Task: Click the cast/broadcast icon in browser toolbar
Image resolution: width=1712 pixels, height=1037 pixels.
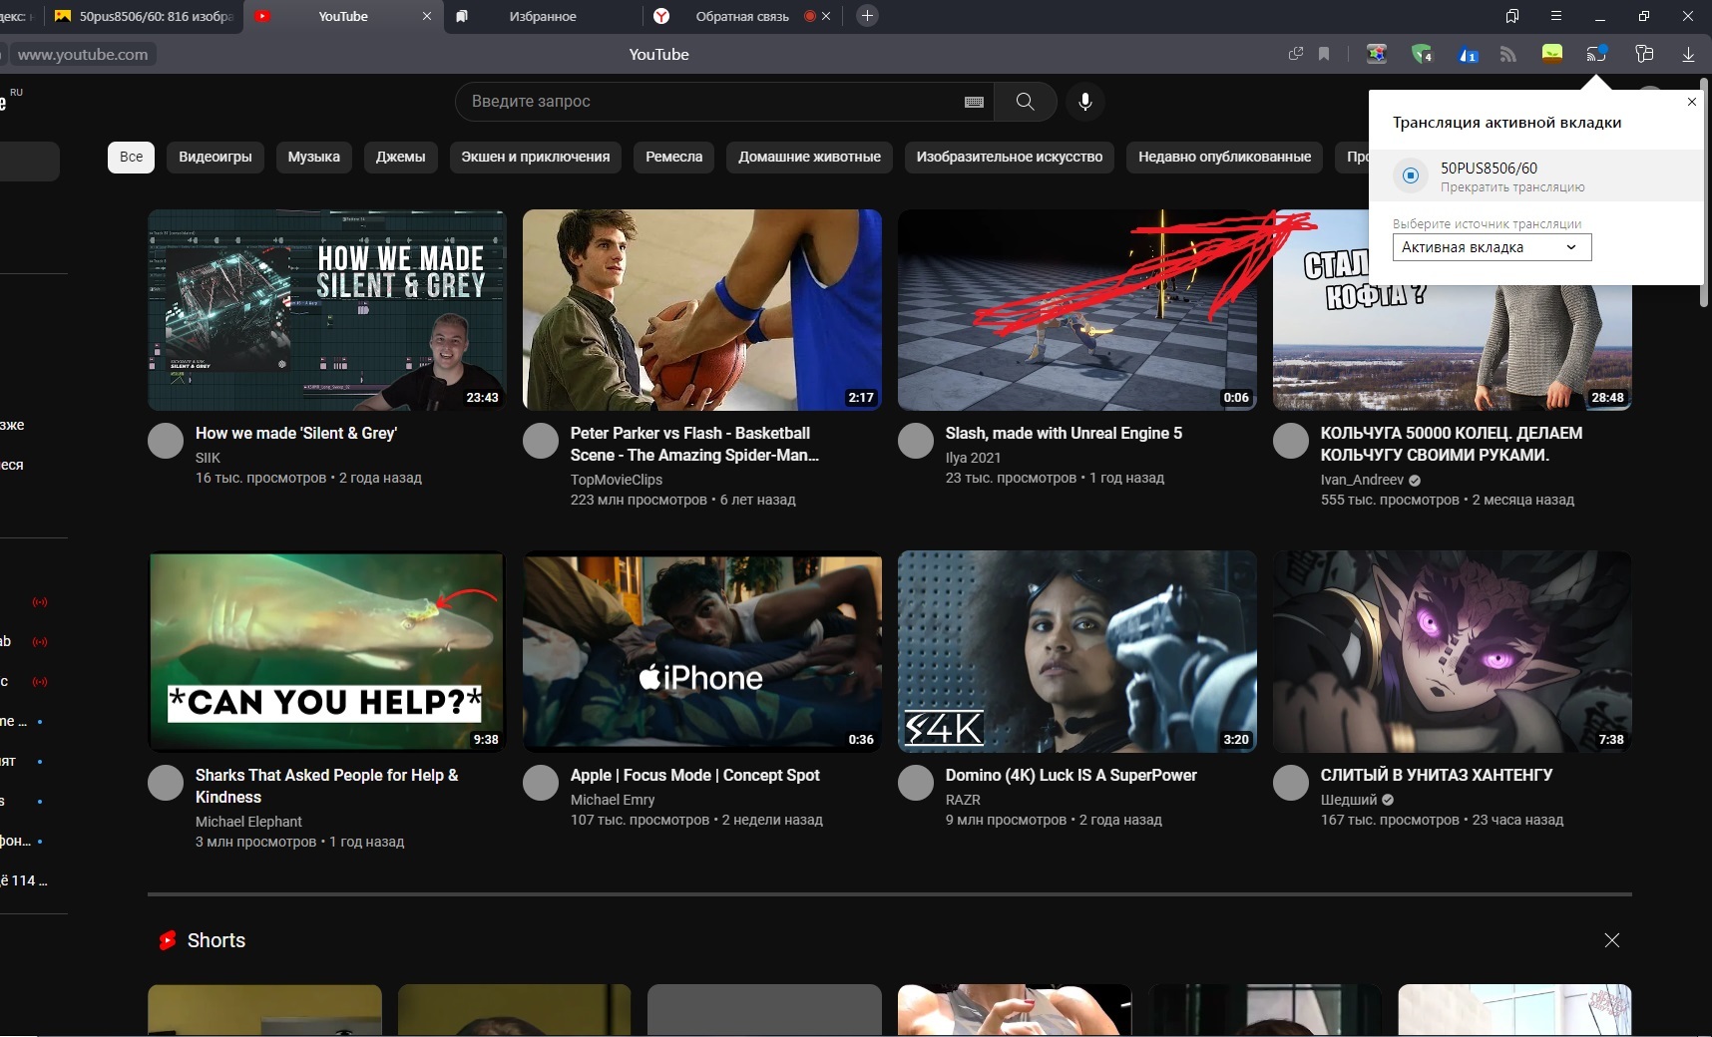Action: pyautogui.click(x=1597, y=54)
